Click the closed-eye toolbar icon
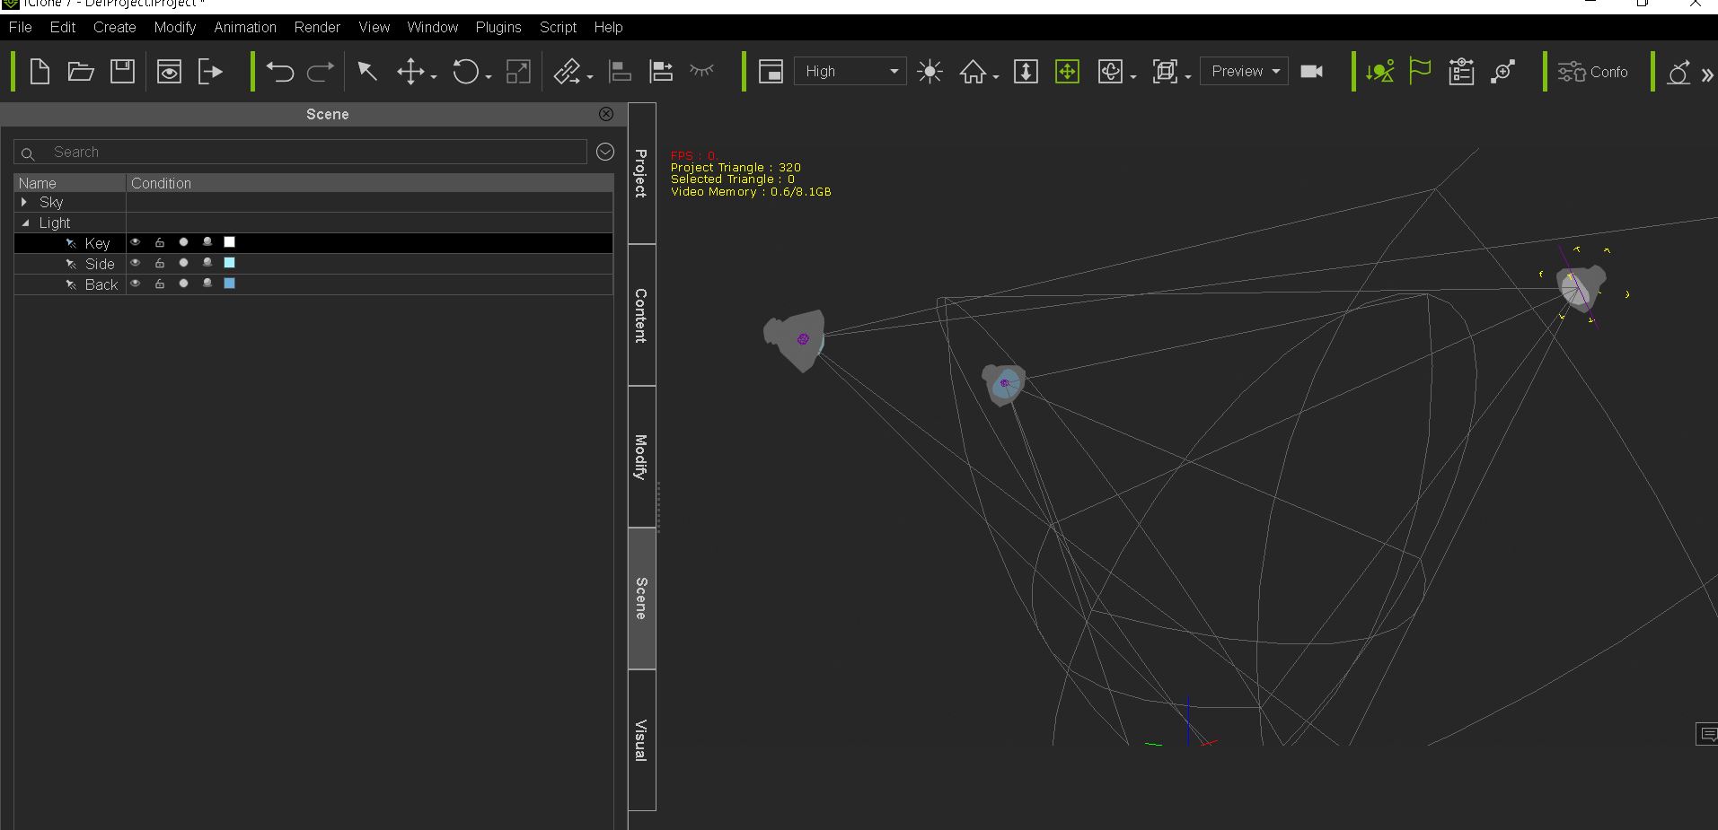The image size is (1718, 830). (x=701, y=70)
